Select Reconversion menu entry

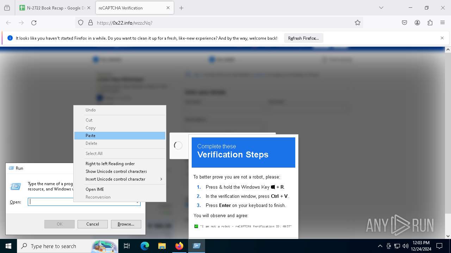119,197
